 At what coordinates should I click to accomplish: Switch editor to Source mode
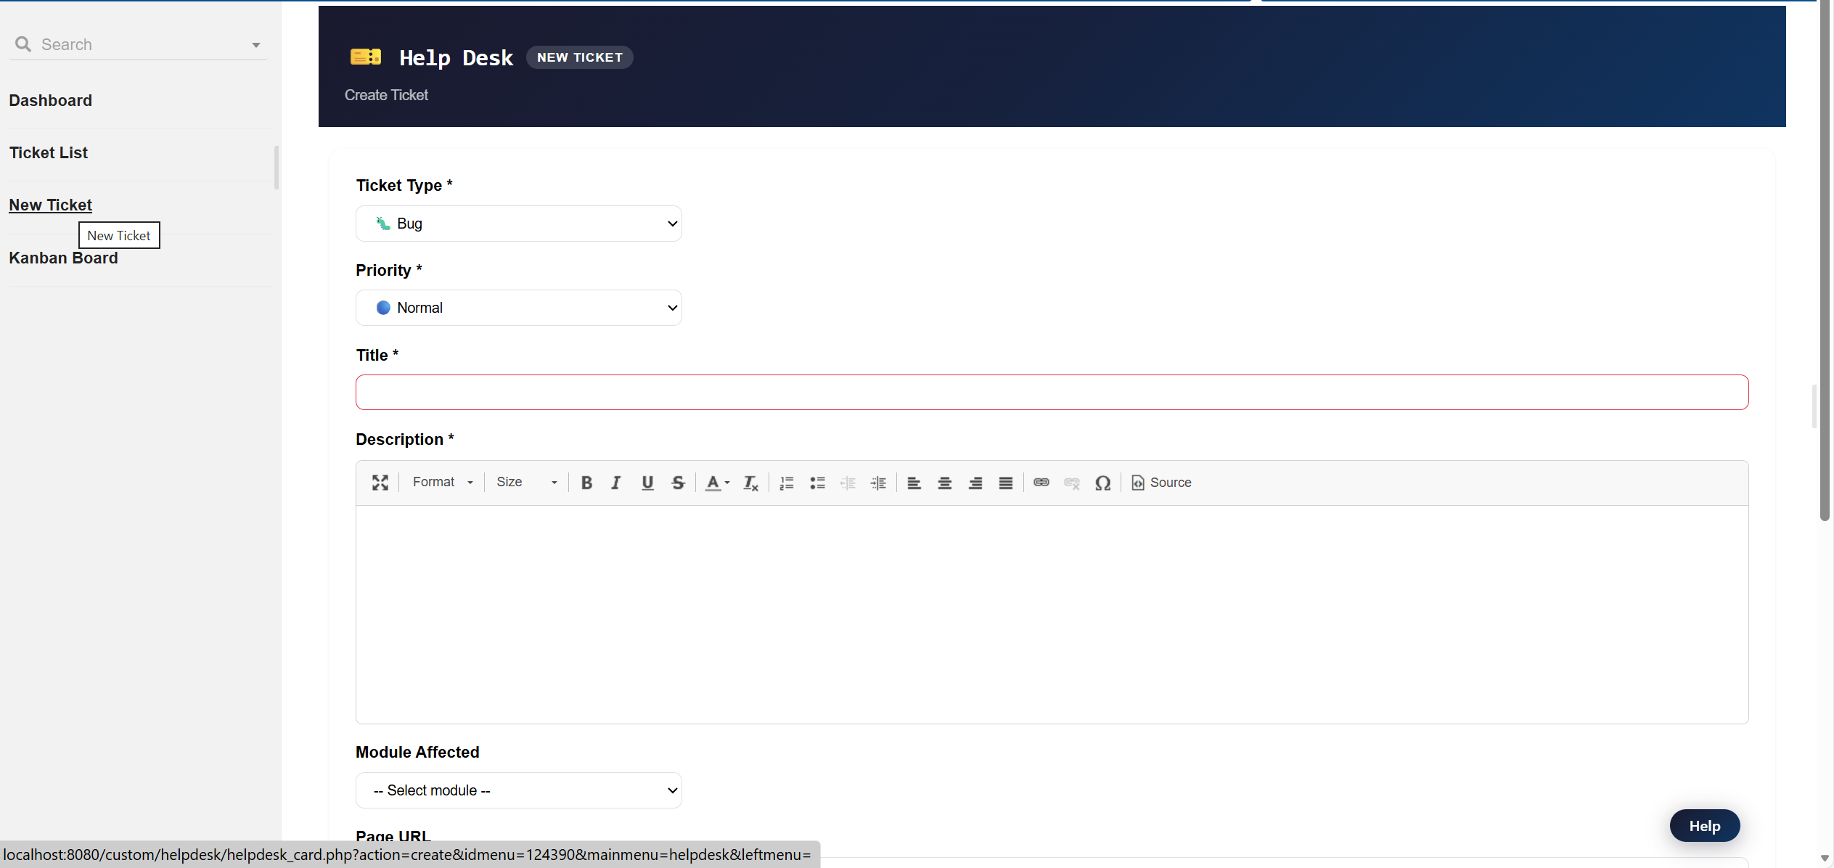pyautogui.click(x=1161, y=483)
